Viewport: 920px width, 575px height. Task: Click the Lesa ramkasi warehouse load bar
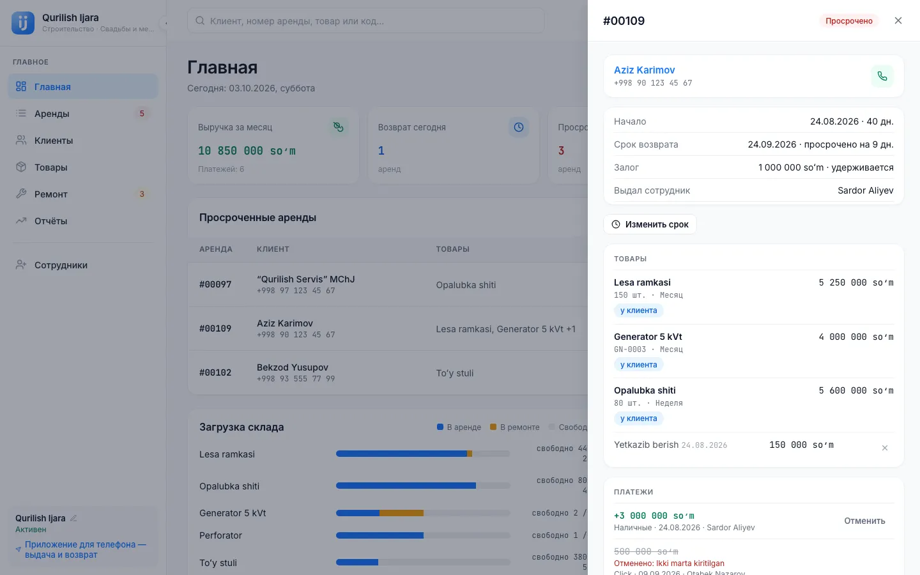coord(423,454)
